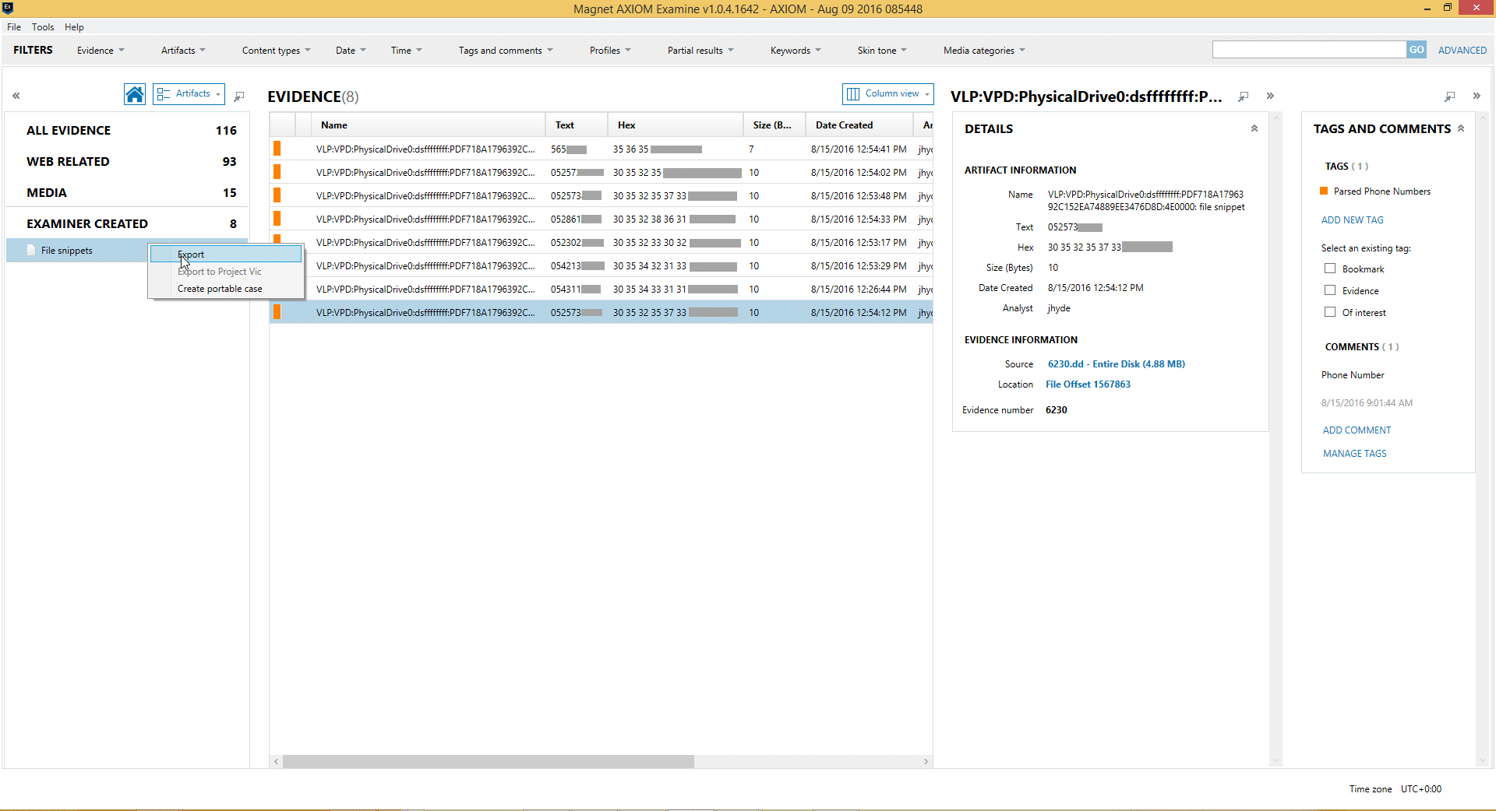Open the Evidence filter dropdown
This screenshot has width=1496, height=811.
[x=101, y=51]
